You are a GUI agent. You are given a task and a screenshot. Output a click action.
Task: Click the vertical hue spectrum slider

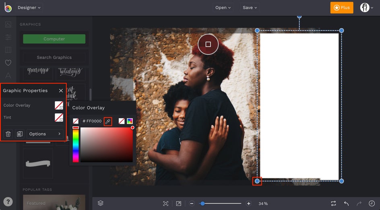76,144
